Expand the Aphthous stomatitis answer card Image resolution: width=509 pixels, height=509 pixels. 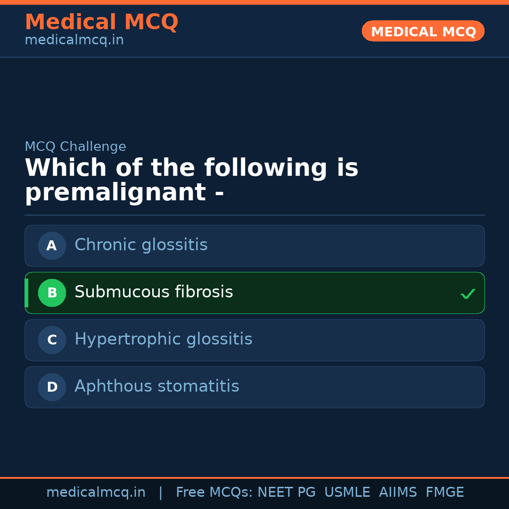pos(254,387)
